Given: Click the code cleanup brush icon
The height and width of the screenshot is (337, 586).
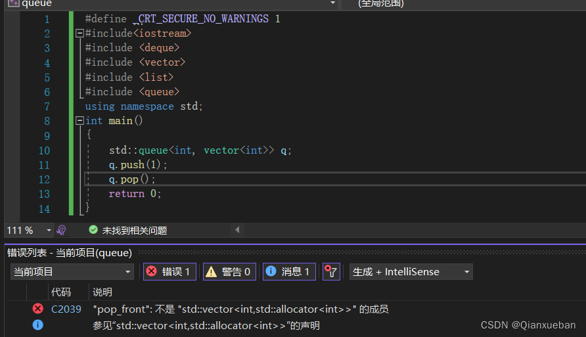Looking at the screenshot, I should point(61,230).
